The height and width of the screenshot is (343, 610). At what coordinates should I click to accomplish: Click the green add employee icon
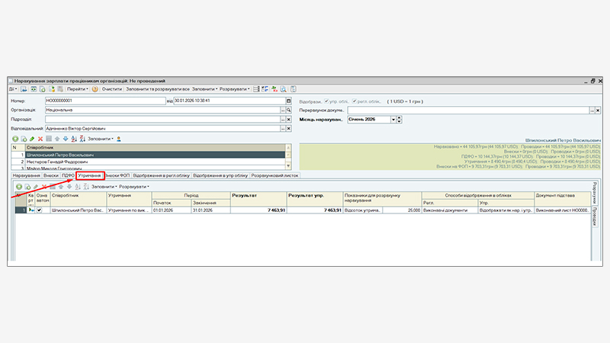click(x=15, y=139)
